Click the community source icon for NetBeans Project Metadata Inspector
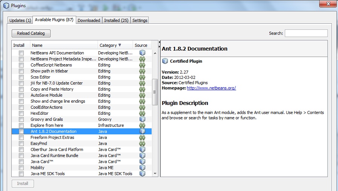 tap(142, 59)
